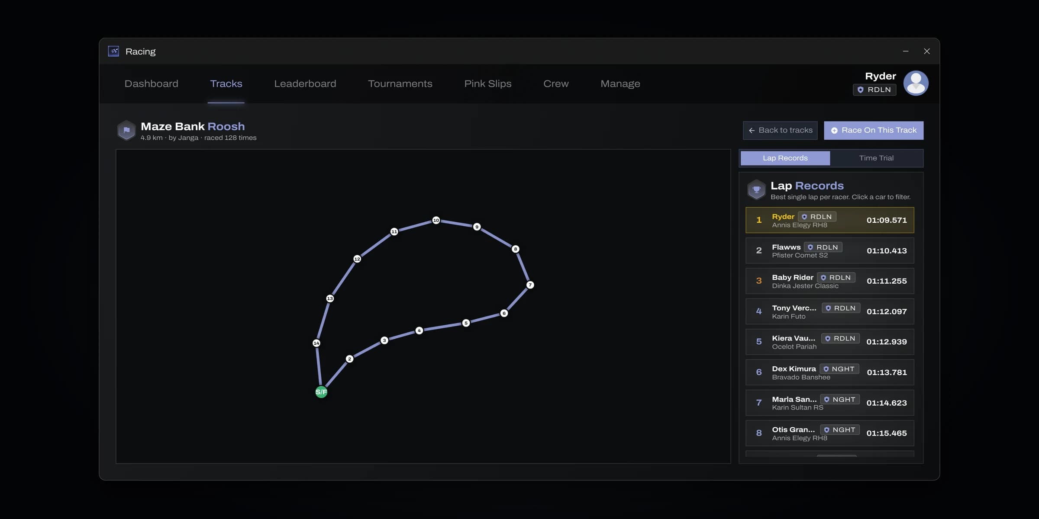The image size is (1039, 519).
Task: Select checkpoint 14 on the track map
Action: click(316, 343)
